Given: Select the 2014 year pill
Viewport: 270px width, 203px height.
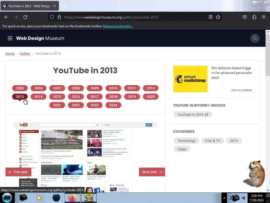Looking at the screenshot, I should pyautogui.click(x=38, y=97).
